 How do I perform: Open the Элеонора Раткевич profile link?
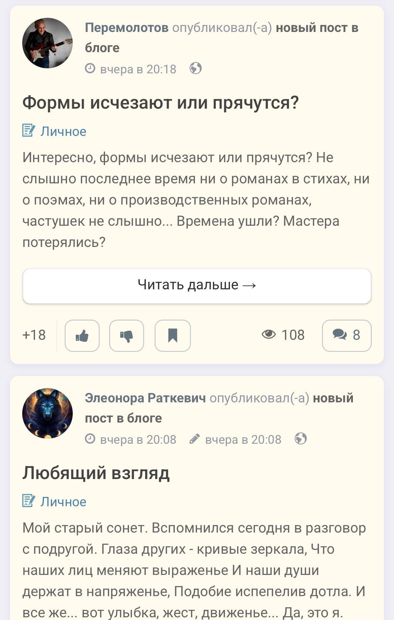(x=145, y=398)
